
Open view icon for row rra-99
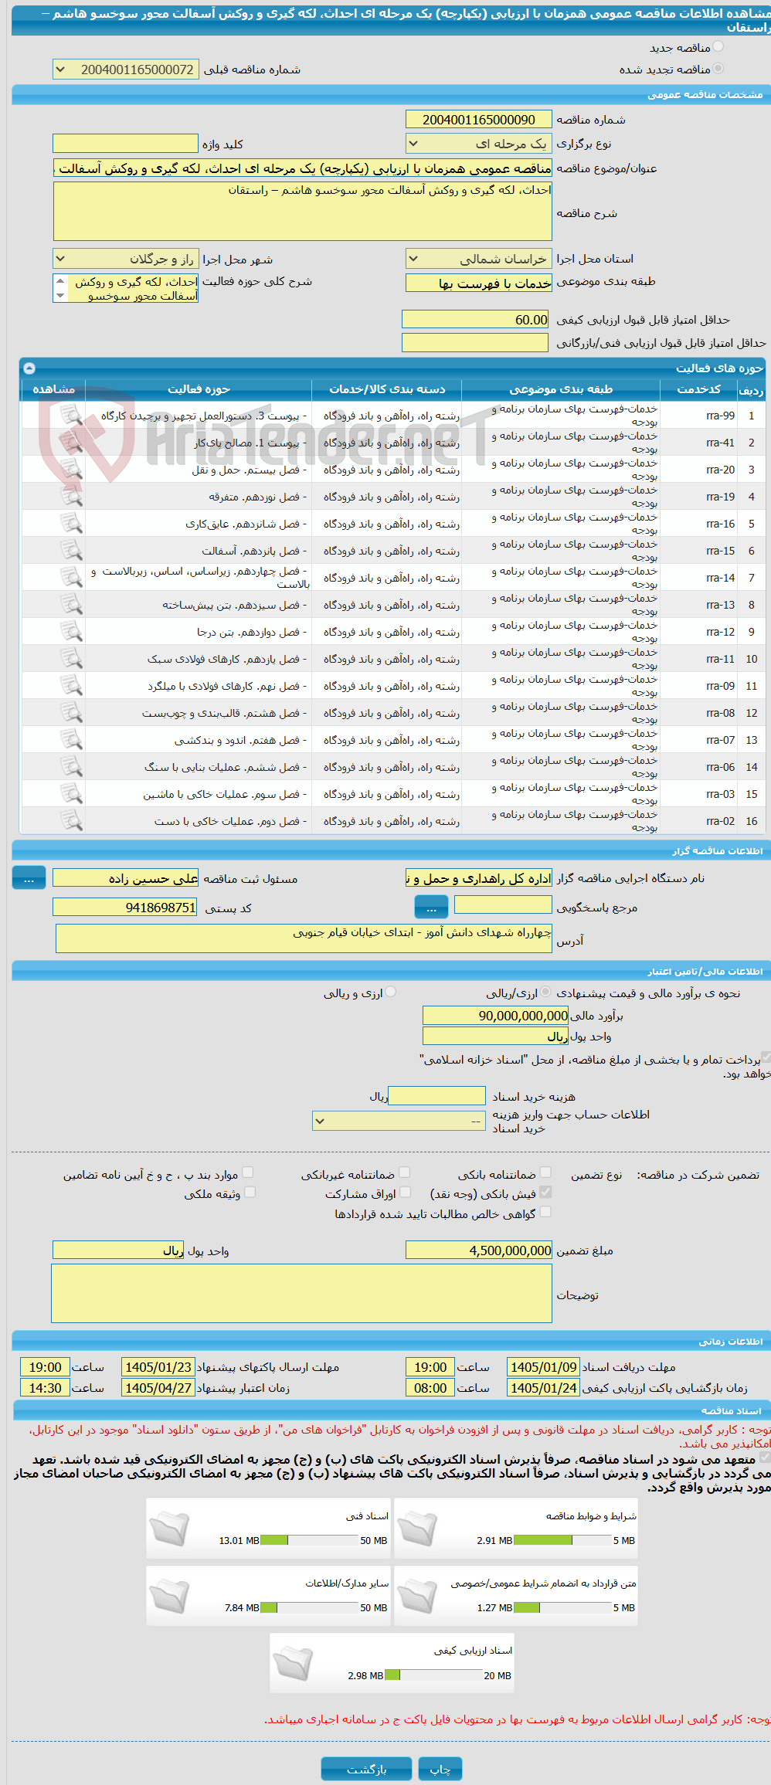tap(71, 416)
